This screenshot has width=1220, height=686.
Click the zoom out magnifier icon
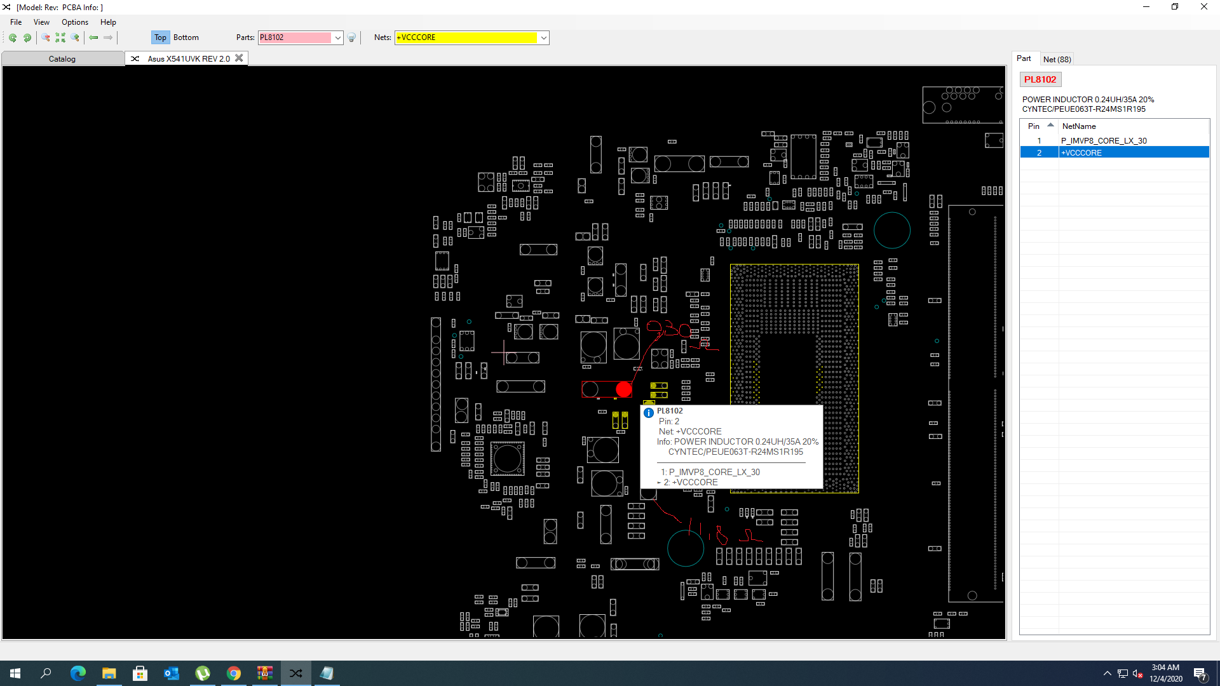(x=46, y=37)
